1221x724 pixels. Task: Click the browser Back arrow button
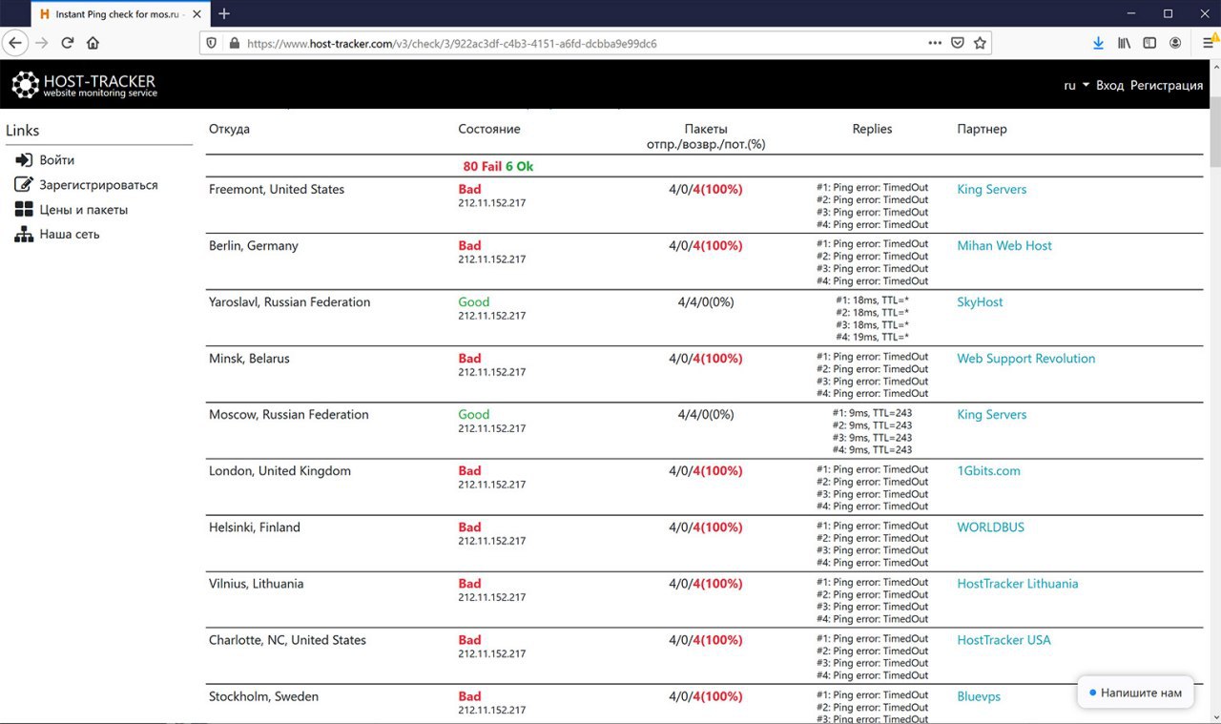tap(15, 43)
